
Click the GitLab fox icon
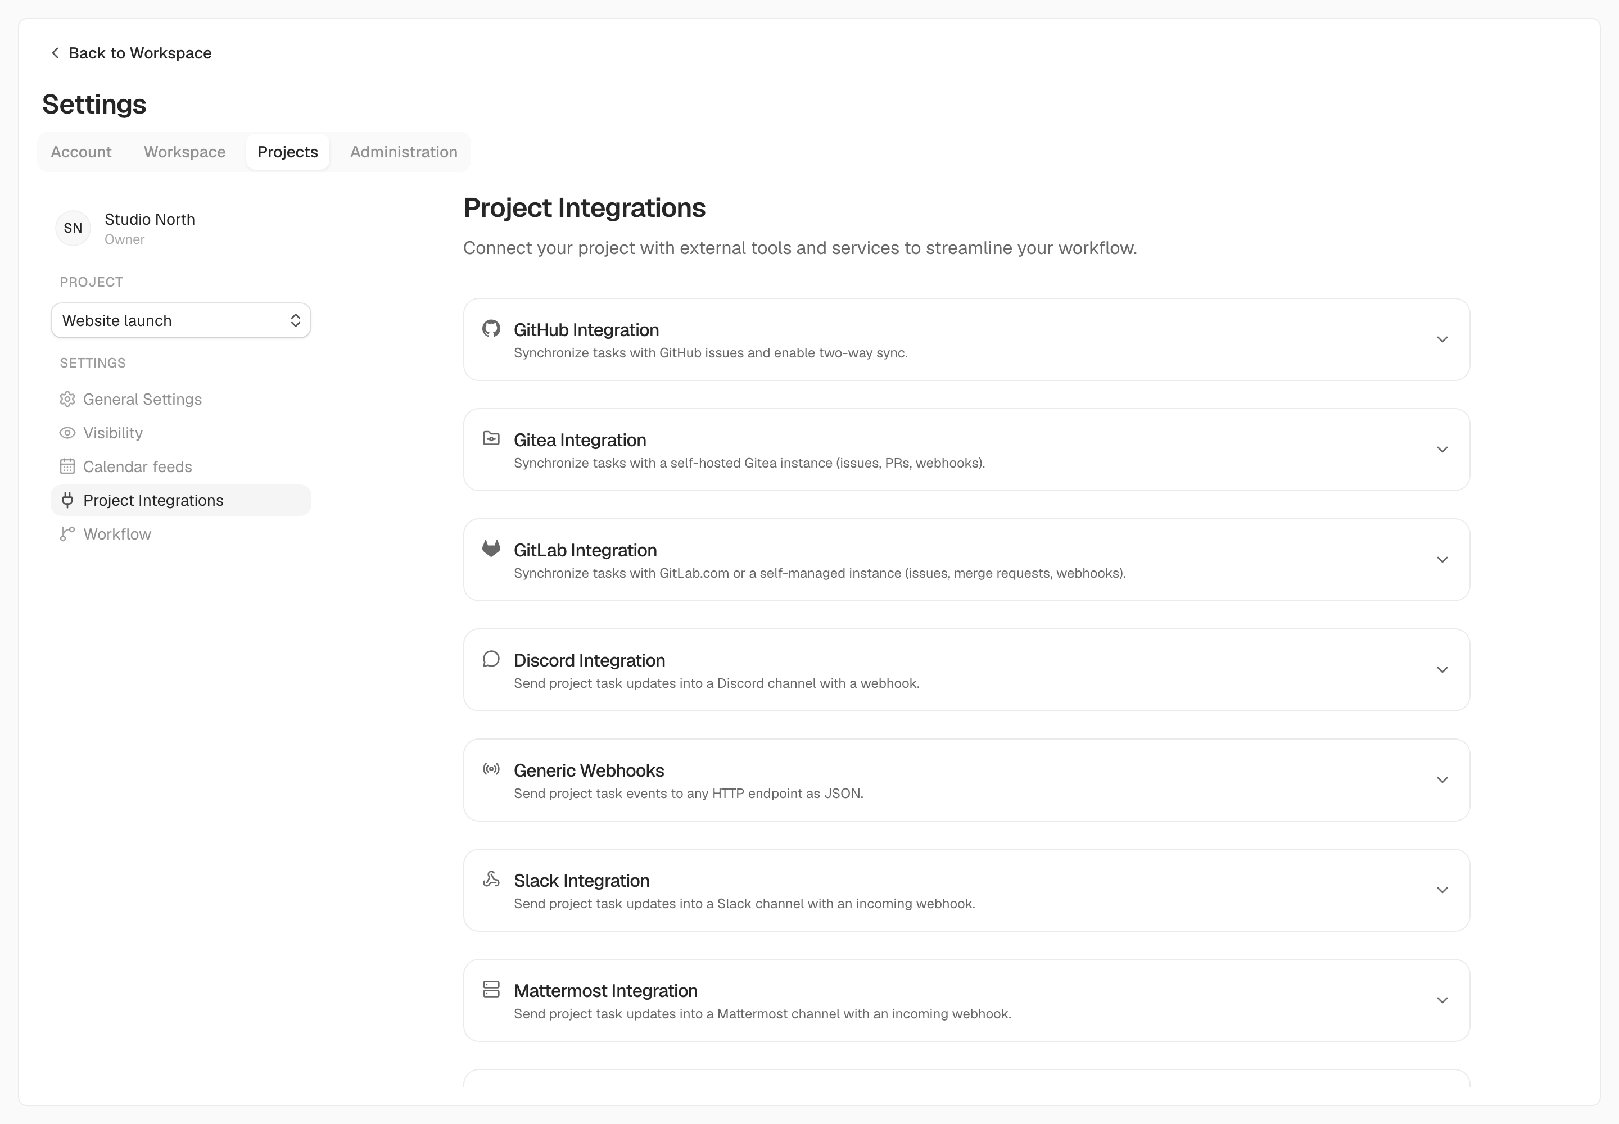coord(491,549)
